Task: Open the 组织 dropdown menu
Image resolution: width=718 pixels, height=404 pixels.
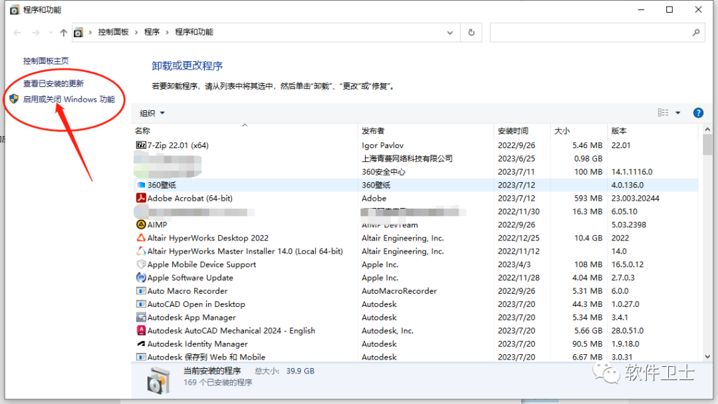Action: click(152, 113)
